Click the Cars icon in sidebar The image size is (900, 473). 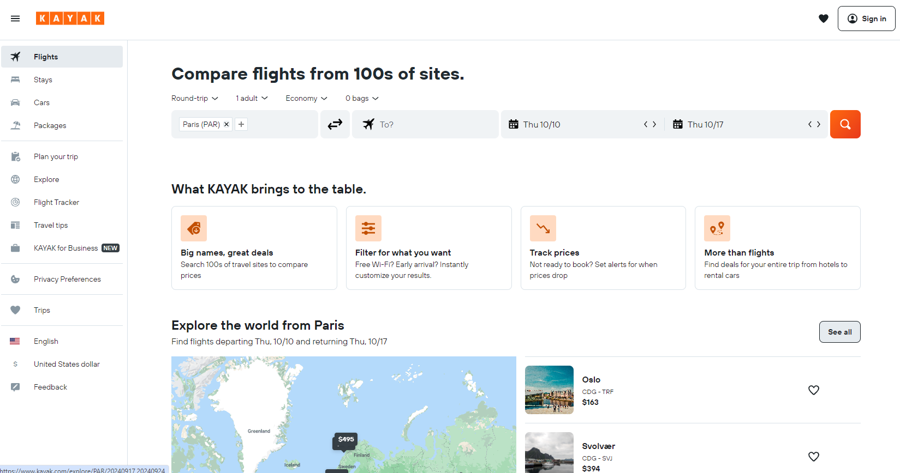pyautogui.click(x=15, y=102)
